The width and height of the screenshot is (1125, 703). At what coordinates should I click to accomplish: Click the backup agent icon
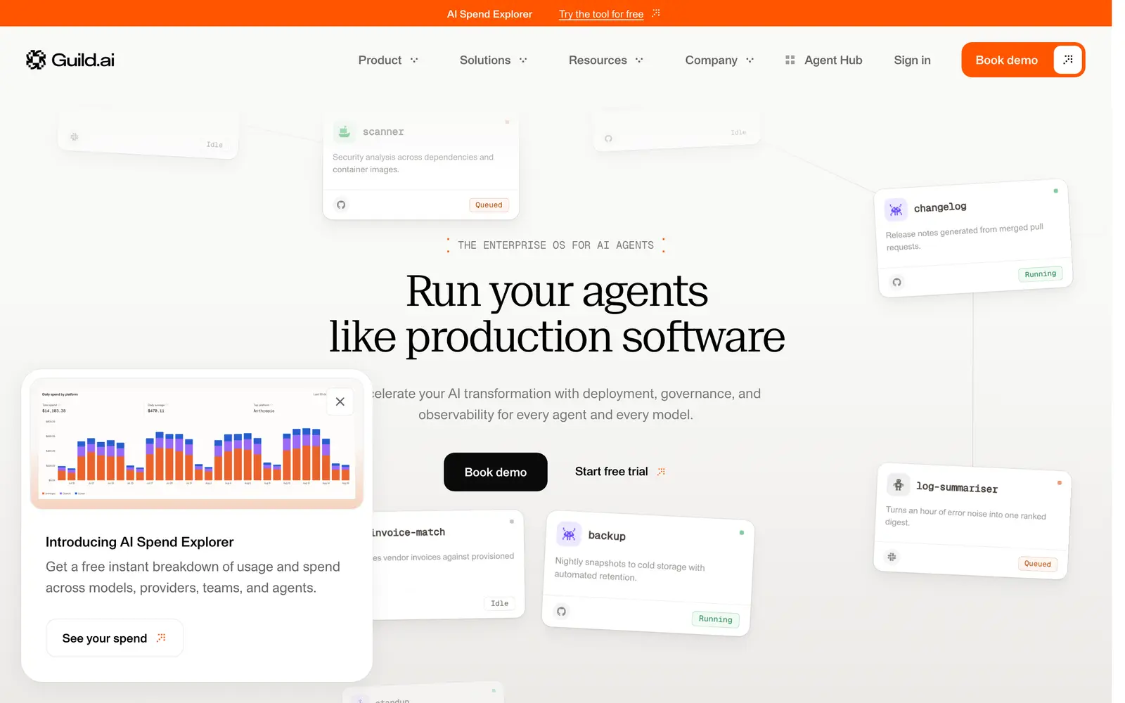coord(569,534)
